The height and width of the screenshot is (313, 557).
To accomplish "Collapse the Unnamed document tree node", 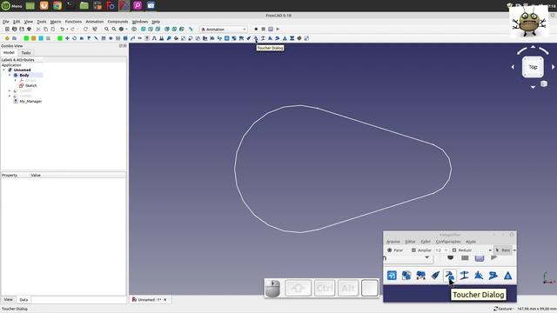I will [3, 70].
